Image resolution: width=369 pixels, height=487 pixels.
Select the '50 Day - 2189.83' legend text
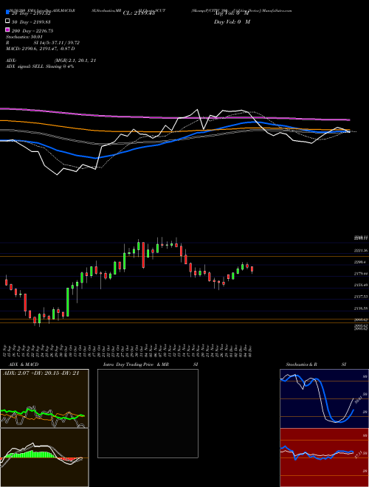coord(31,22)
